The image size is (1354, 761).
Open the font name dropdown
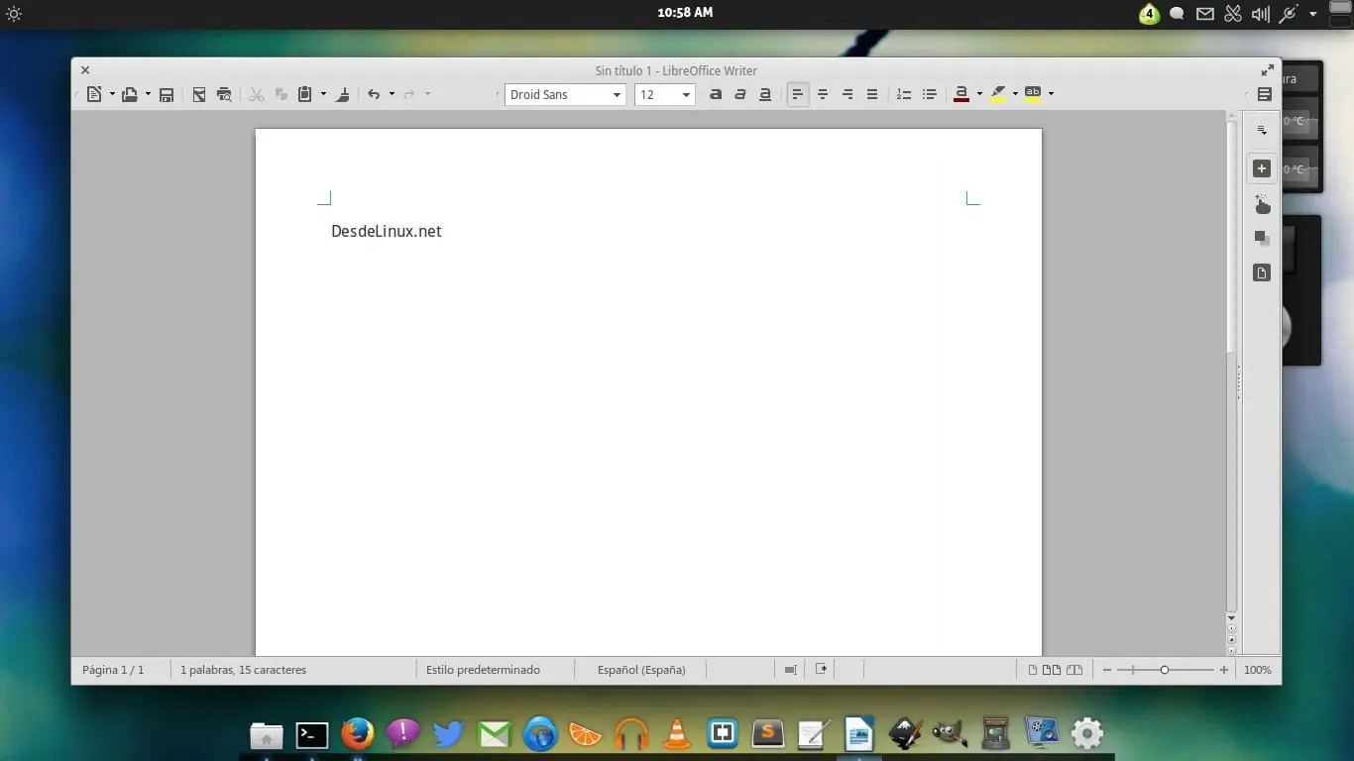coord(617,94)
